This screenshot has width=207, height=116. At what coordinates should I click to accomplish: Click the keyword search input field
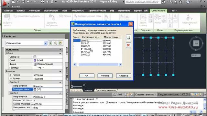click(143, 2)
